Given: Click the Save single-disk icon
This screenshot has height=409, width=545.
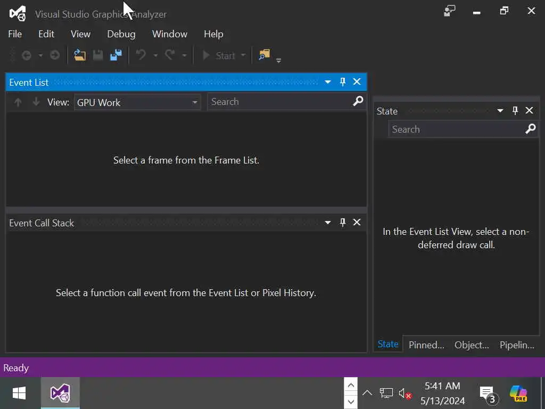Looking at the screenshot, I should [98, 55].
